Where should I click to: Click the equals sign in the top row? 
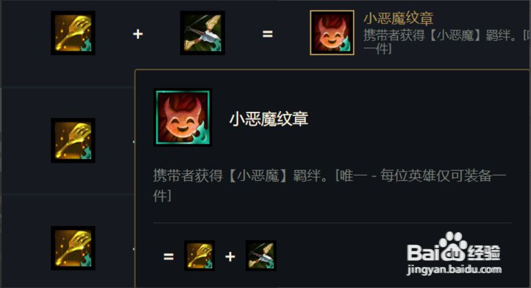(267, 34)
